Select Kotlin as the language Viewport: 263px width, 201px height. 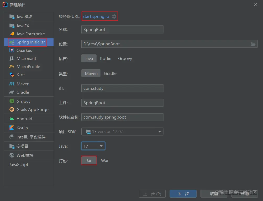(106, 58)
